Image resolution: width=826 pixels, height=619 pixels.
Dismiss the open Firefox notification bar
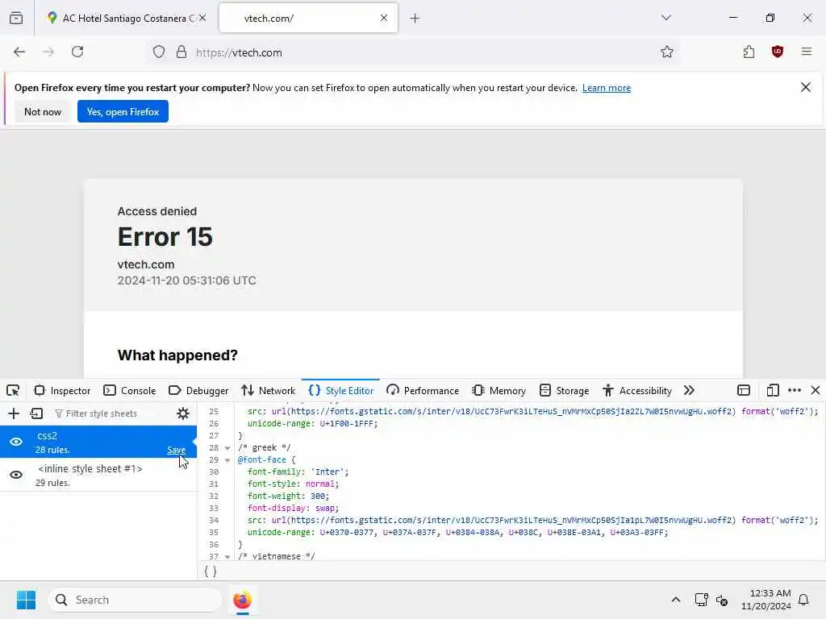tap(806, 87)
